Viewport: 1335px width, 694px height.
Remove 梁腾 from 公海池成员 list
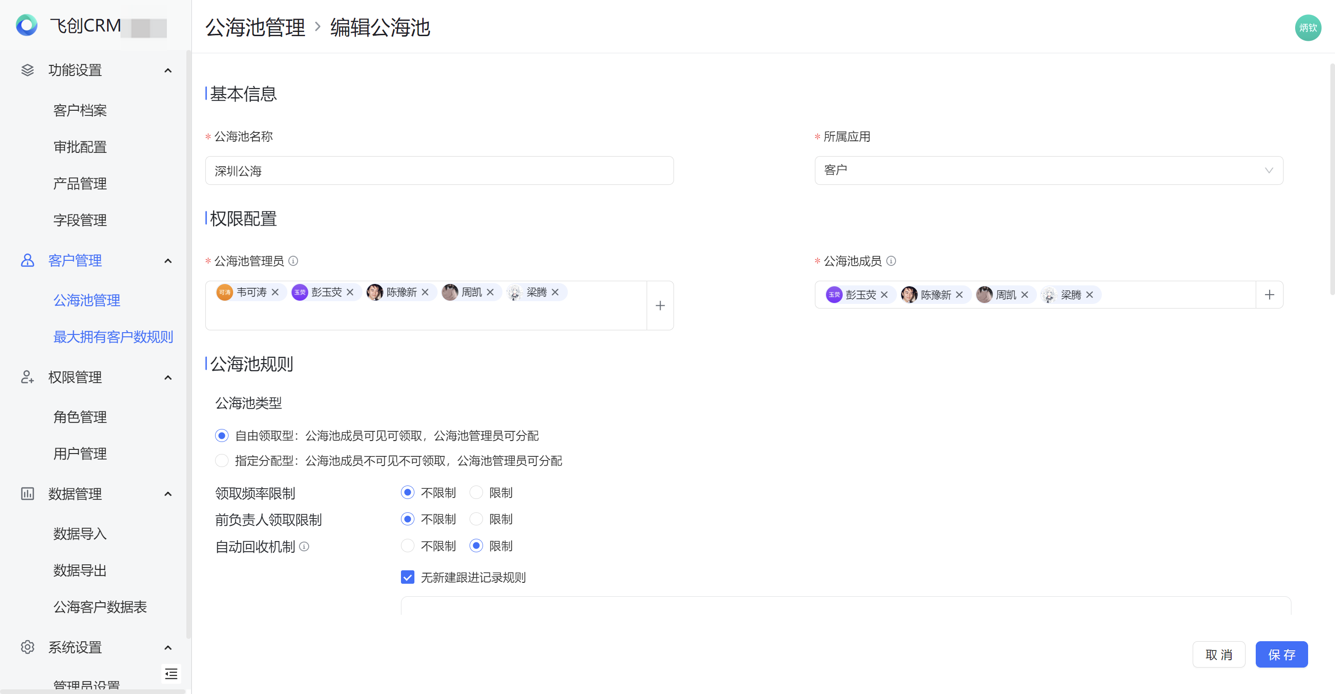pos(1089,295)
